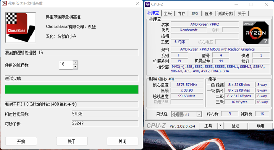Click the AMD Ryzen 7 logo in CPU-Z

pos(256,33)
